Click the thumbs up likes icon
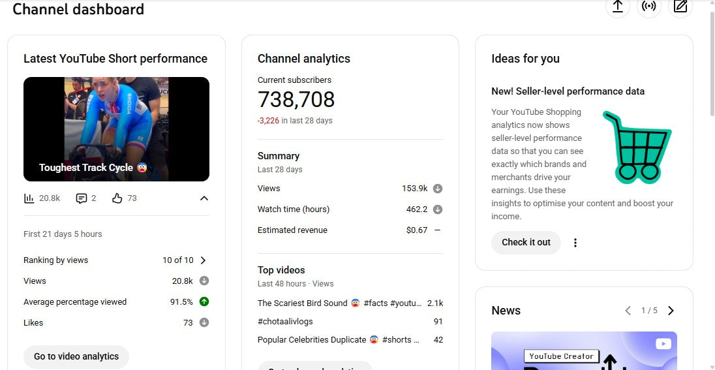 pos(117,198)
